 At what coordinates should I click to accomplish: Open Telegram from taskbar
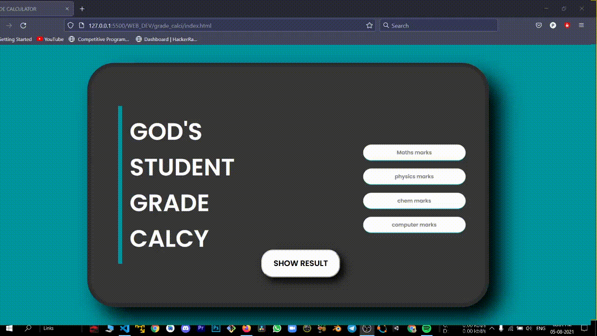point(352,329)
